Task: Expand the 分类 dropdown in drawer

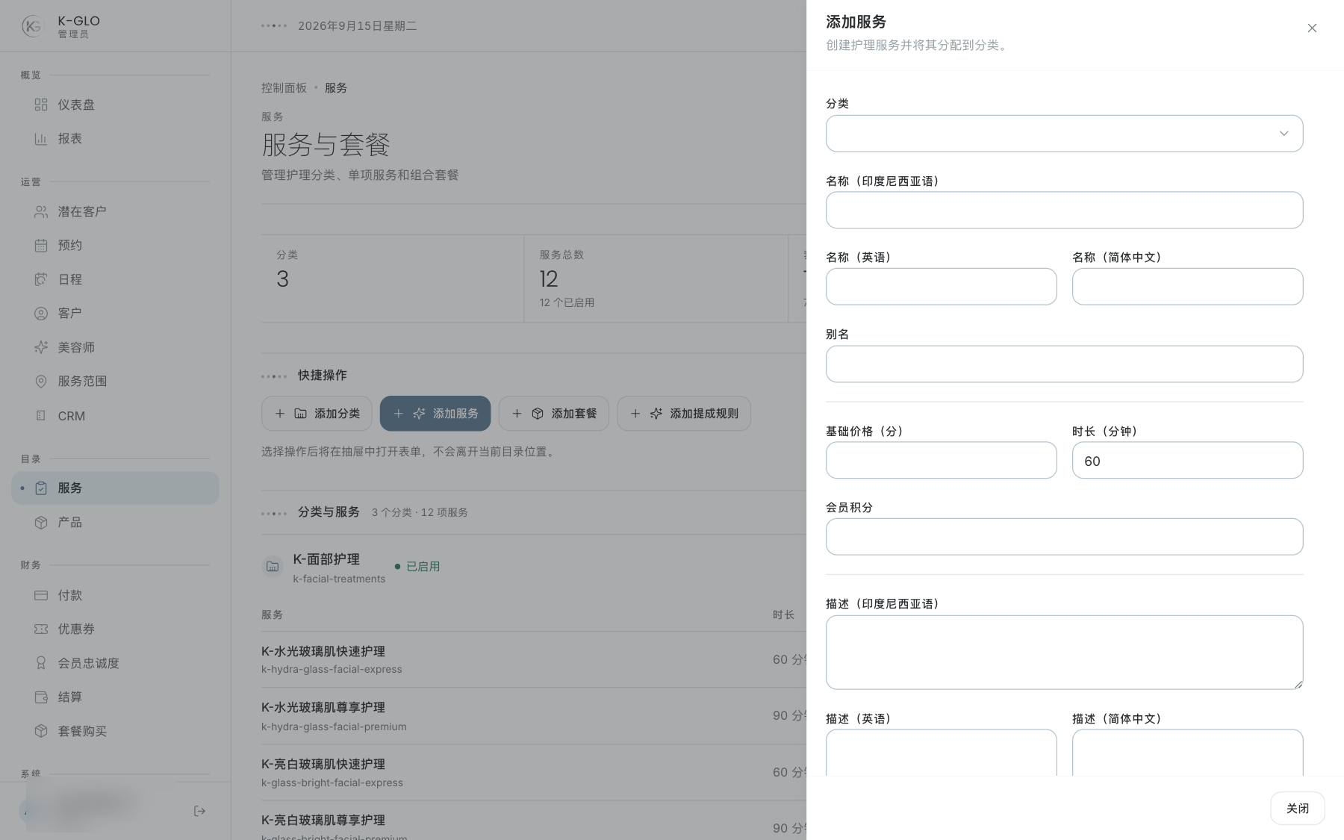Action: 1064,134
